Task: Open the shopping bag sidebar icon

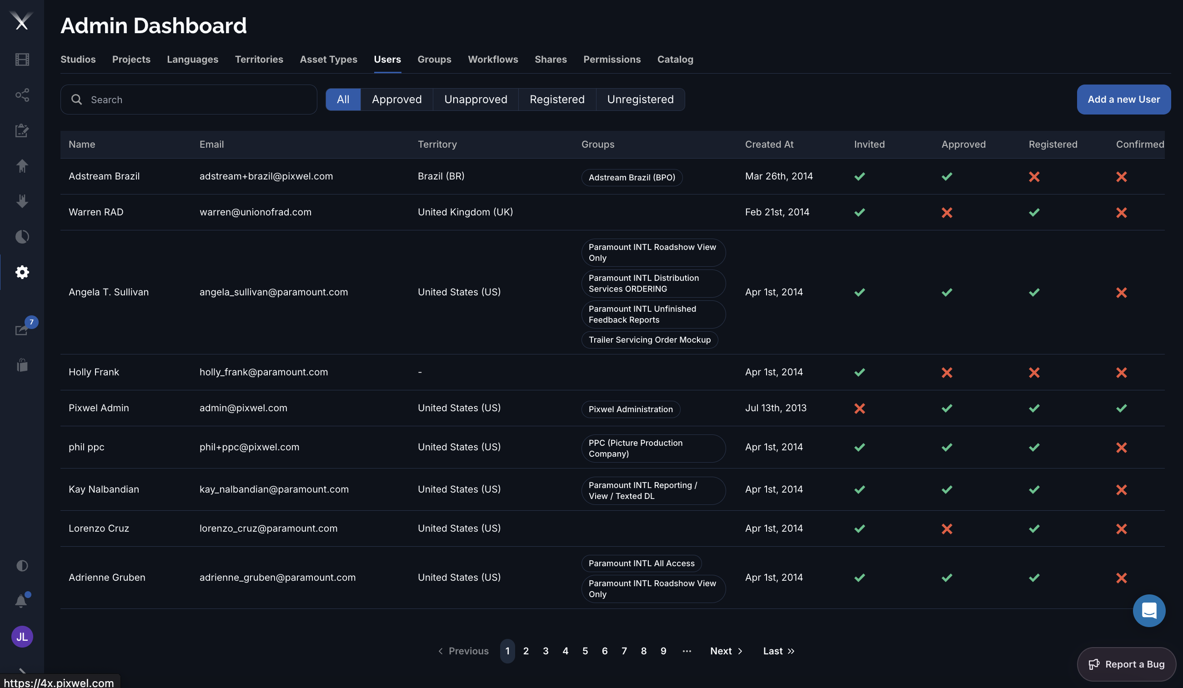Action: point(22,365)
